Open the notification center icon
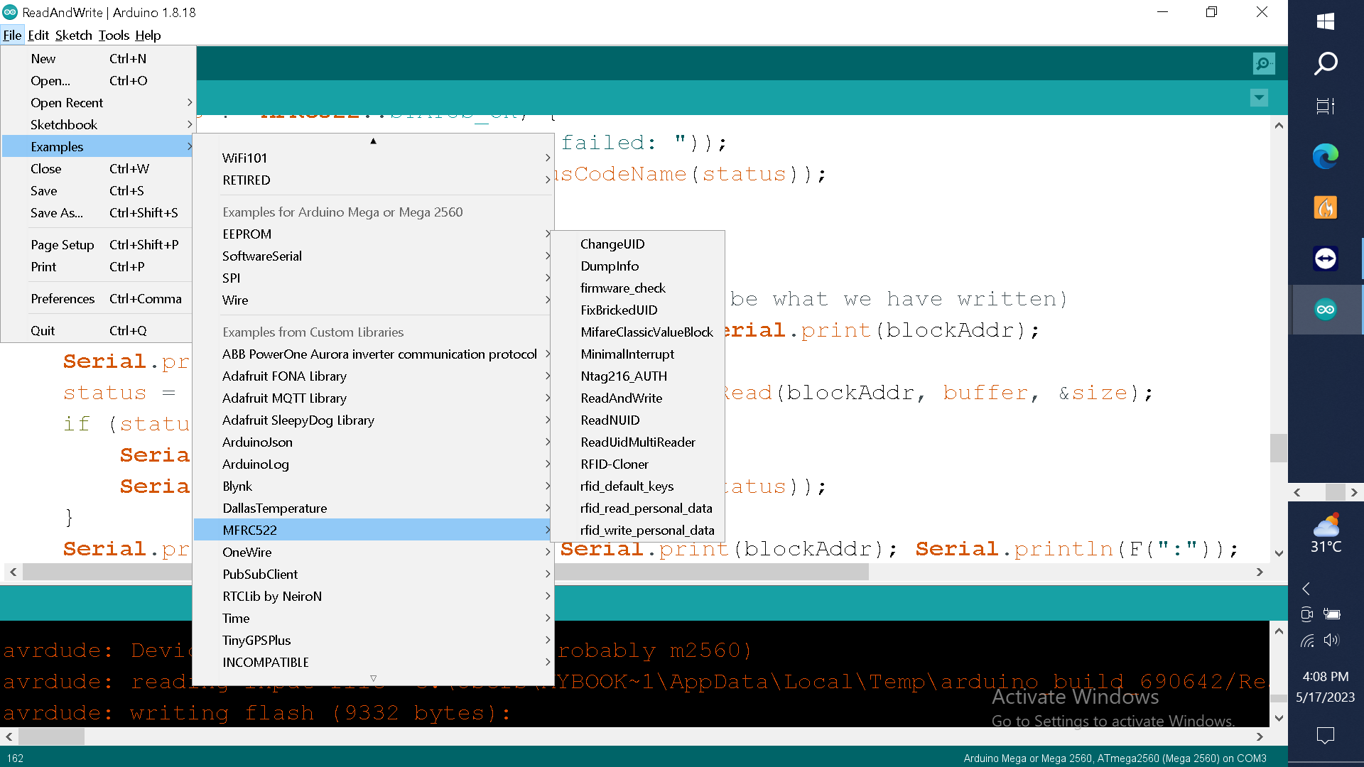Image resolution: width=1364 pixels, height=767 pixels. point(1325,734)
